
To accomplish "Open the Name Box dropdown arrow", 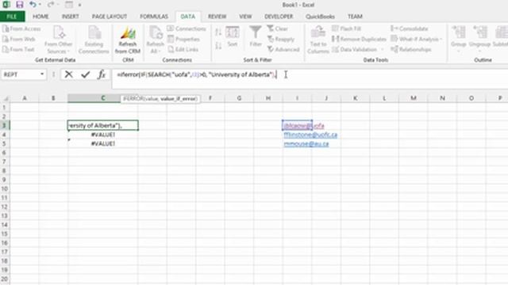I will [x=42, y=74].
